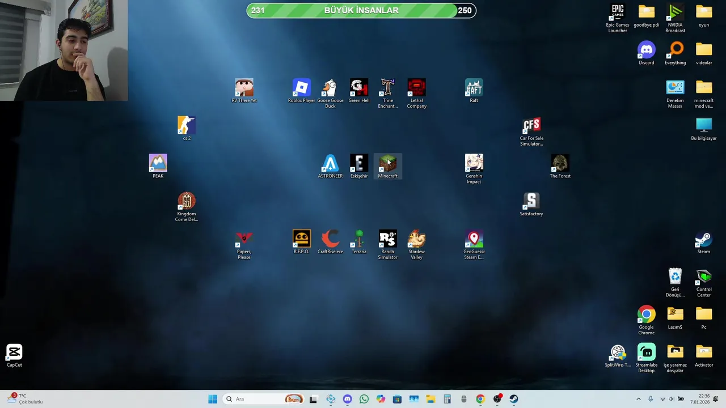
Task: Launch CraftRise.exe
Action: 330,242
